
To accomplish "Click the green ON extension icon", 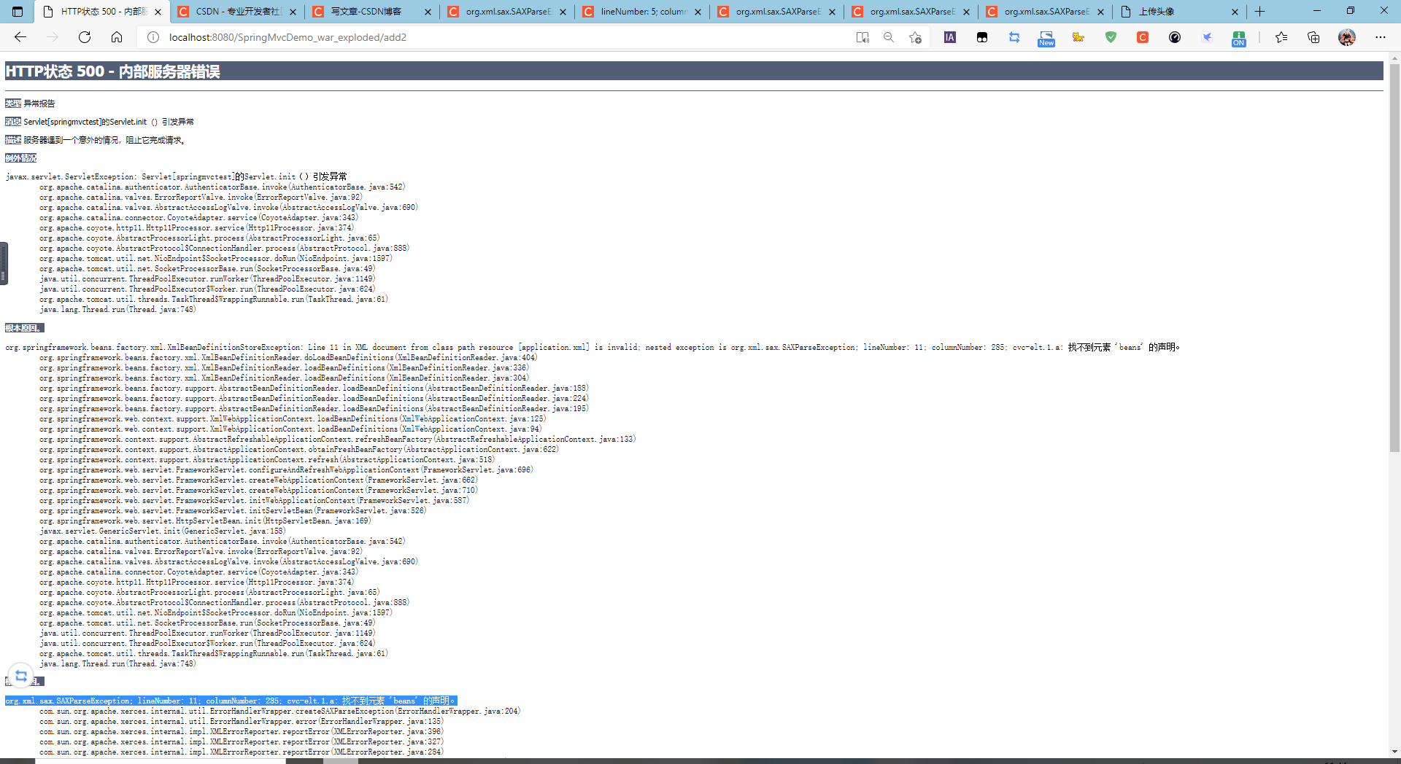I will [x=1238, y=39].
